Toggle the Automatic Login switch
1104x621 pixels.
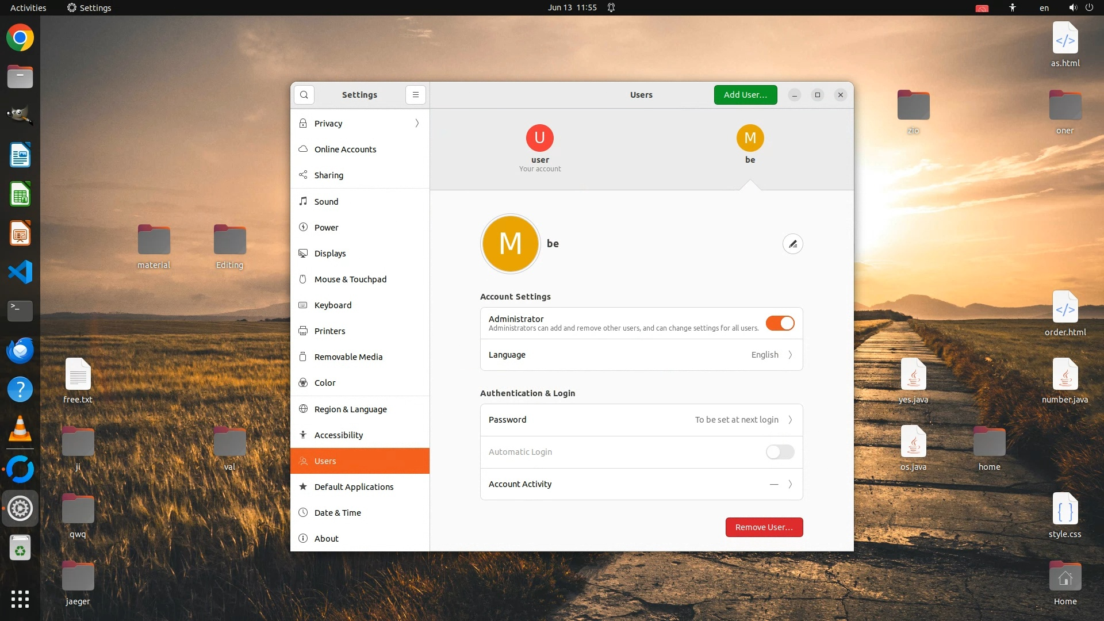coord(780,452)
